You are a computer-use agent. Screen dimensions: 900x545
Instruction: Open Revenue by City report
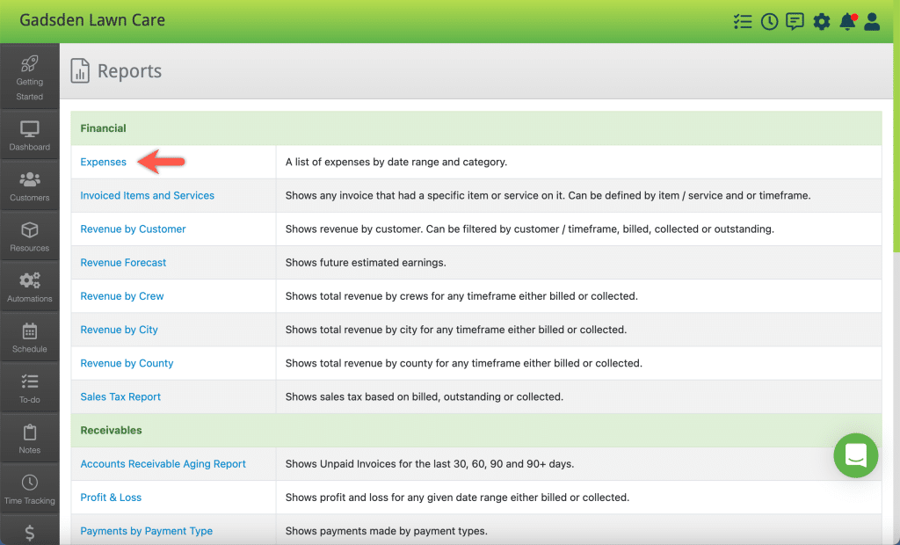coord(119,330)
